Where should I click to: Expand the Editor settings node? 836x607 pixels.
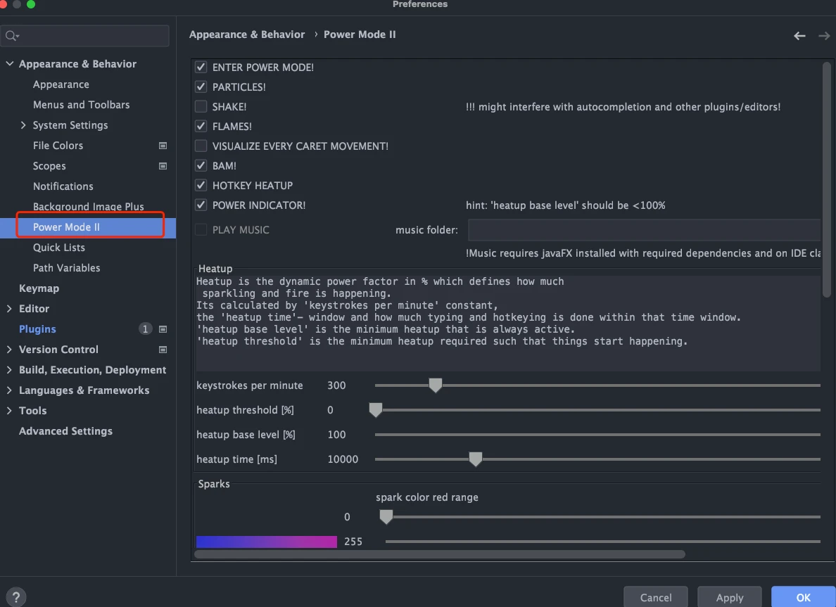9,309
